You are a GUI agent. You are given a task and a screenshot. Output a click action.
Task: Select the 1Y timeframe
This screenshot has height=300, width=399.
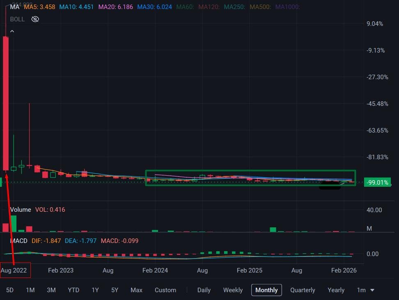click(x=95, y=290)
